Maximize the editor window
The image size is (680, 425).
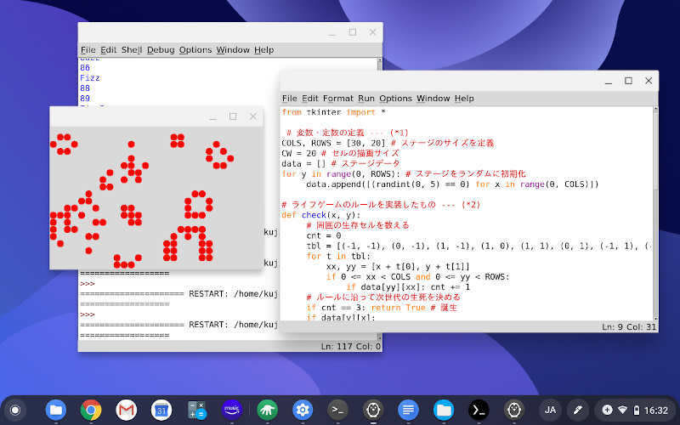coord(628,81)
